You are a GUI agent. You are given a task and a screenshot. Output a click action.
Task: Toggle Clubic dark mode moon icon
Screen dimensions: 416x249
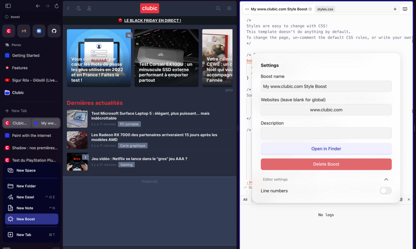coord(79,8)
